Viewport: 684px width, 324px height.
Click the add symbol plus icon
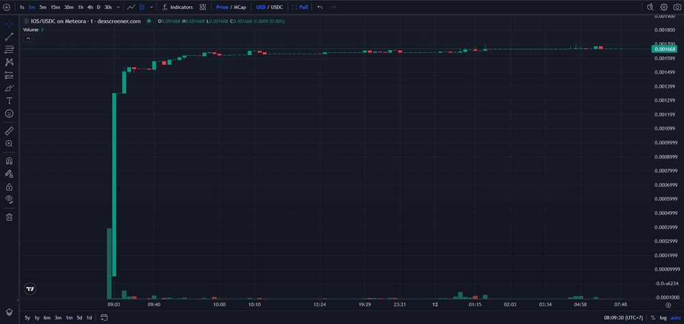7,7
